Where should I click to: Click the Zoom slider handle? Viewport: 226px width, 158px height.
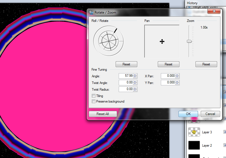189,41
